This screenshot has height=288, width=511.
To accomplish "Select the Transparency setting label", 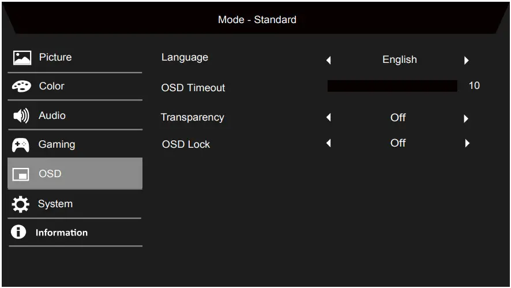I will pos(192,117).
